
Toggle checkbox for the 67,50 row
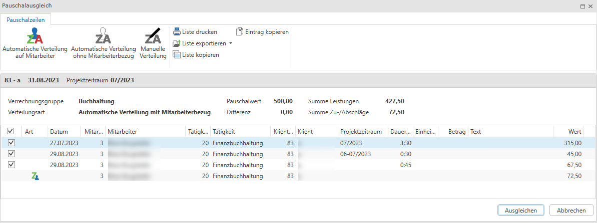[12, 165]
